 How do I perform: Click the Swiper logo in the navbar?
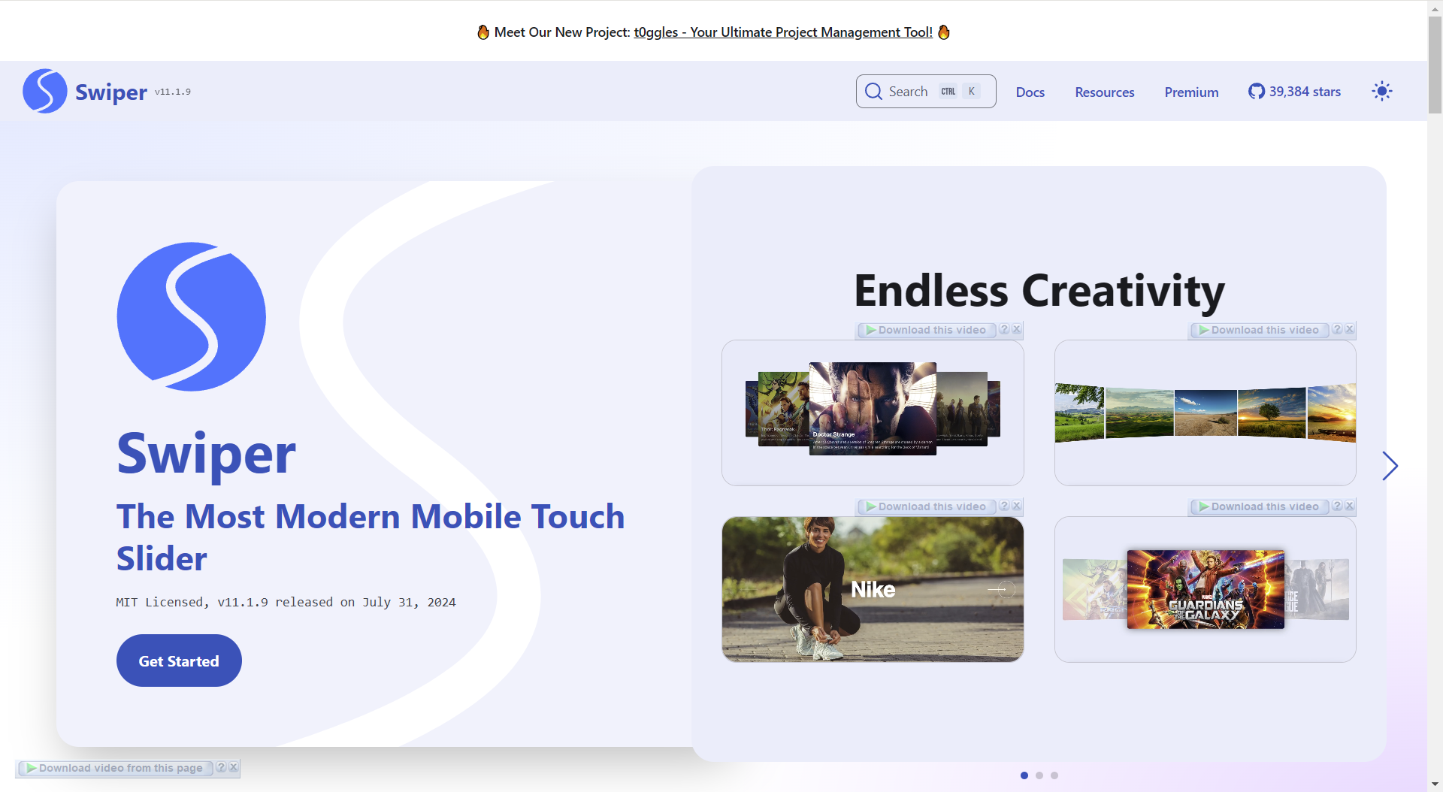(x=45, y=92)
